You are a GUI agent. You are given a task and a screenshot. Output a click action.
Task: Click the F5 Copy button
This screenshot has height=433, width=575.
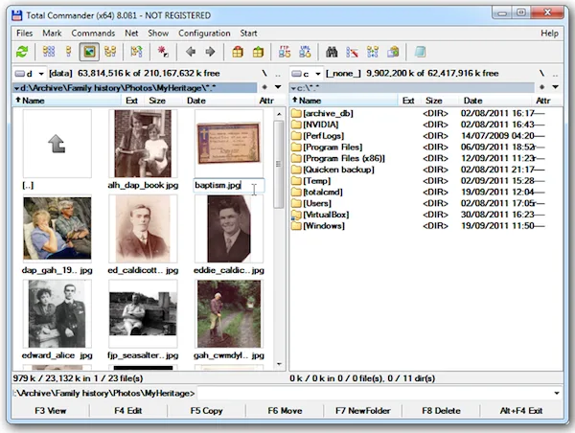click(206, 411)
